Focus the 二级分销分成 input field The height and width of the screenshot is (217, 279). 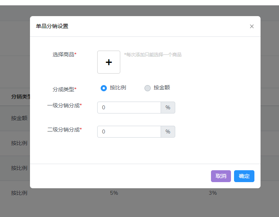coord(129,132)
